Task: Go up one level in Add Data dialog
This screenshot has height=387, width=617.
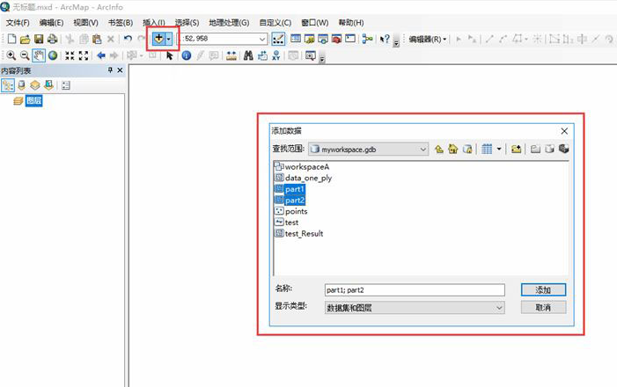Action: pyautogui.click(x=439, y=149)
